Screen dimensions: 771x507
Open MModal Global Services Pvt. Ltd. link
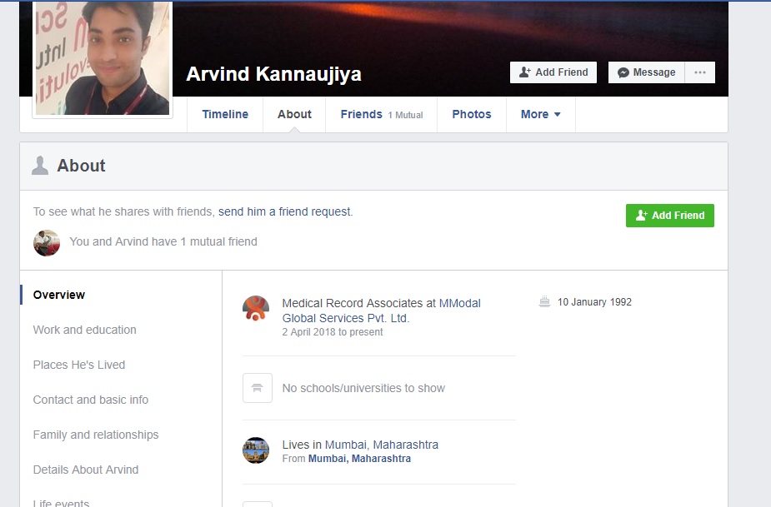[x=382, y=311]
